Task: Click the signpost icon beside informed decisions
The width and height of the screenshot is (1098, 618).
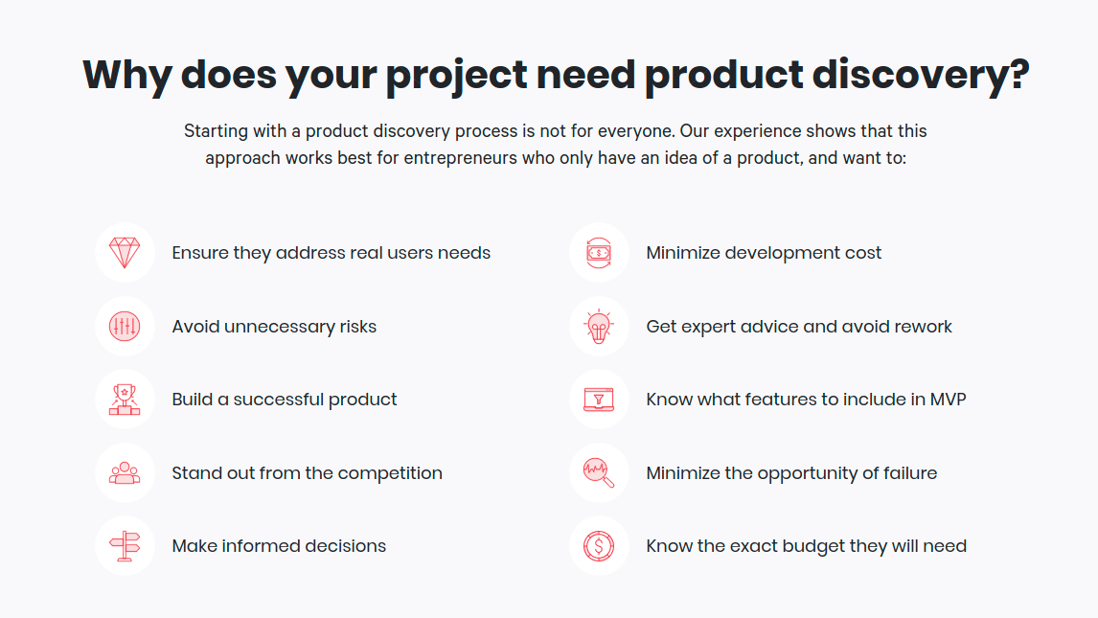Action: pyautogui.click(x=125, y=546)
